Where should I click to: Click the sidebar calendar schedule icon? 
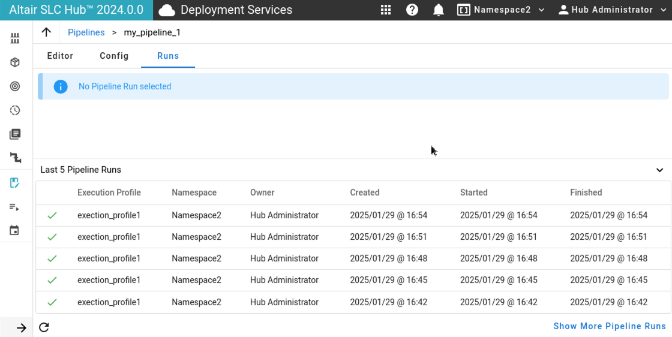coord(14,231)
